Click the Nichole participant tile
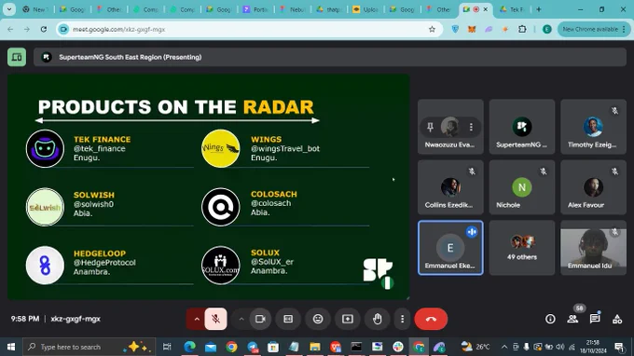 (x=522, y=187)
